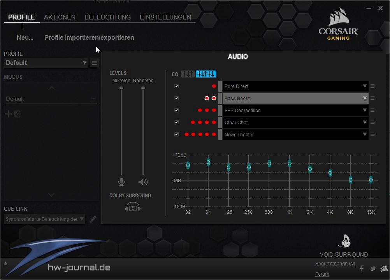Image resolution: width=390 pixels, height=280 pixels.
Task: Uncheck the Bass Boost preset checkbox
Action: coord(177,98)
